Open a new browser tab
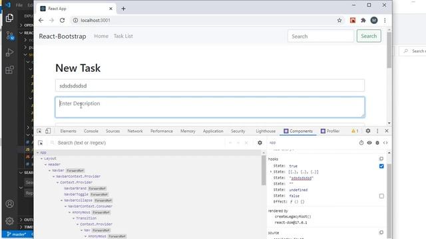The height and width of the screenshot is (239, 426). (123, 9)
